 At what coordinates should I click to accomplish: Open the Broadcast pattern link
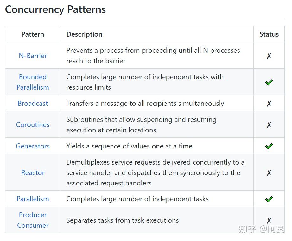(33, 104)
